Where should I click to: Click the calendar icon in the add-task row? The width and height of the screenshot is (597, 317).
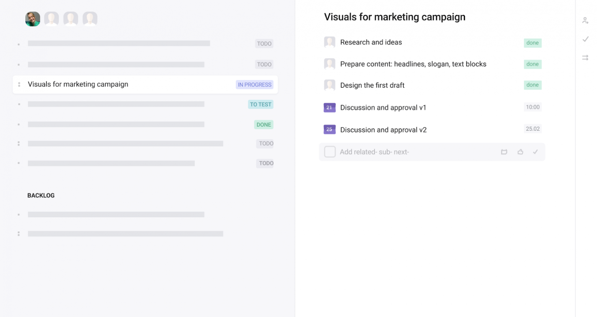click(504, 152)
